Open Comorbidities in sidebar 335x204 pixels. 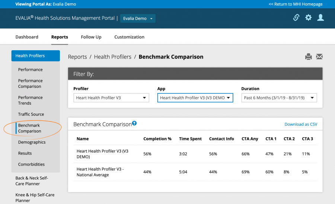coord(31,164)
